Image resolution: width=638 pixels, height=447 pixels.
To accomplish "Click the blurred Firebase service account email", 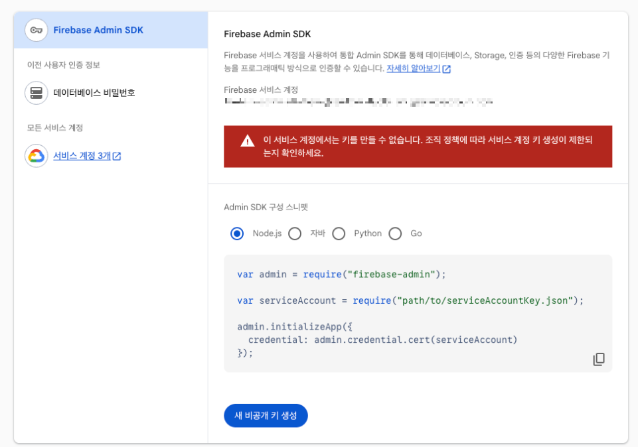I will [359, 101].
